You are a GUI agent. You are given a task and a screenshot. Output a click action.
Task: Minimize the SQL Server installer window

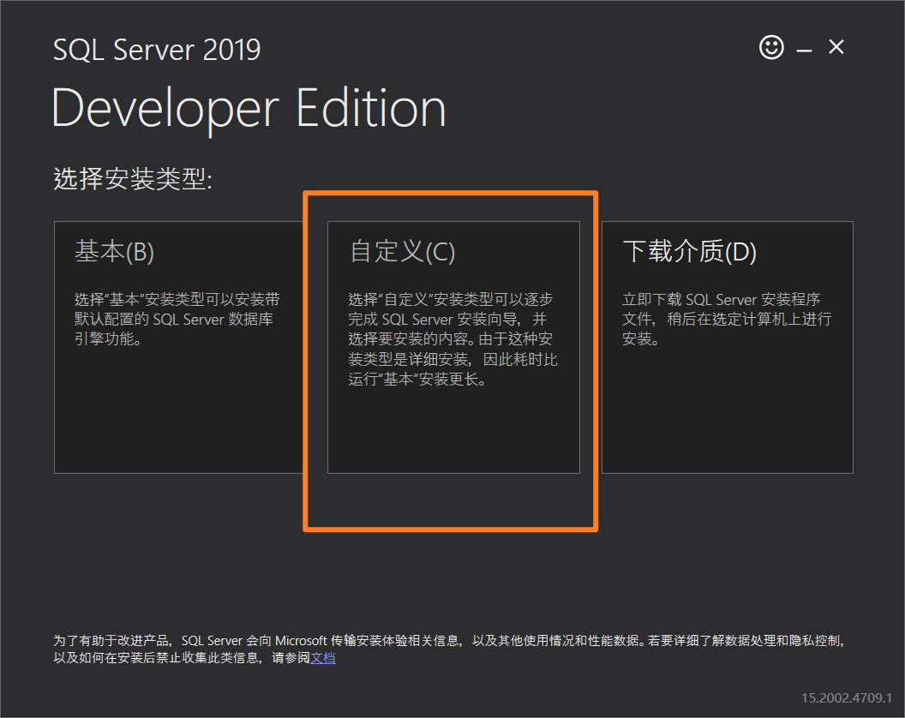(804, 51)
